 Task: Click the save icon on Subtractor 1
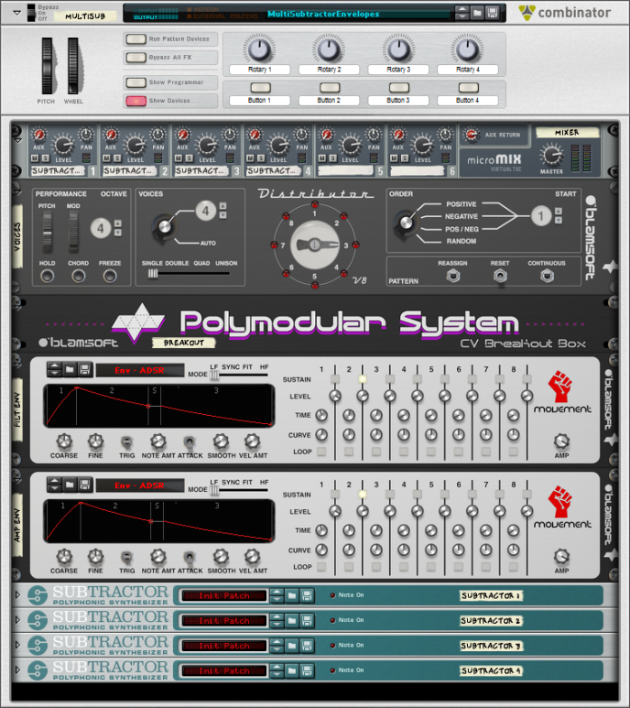click(x=307, y=595)
